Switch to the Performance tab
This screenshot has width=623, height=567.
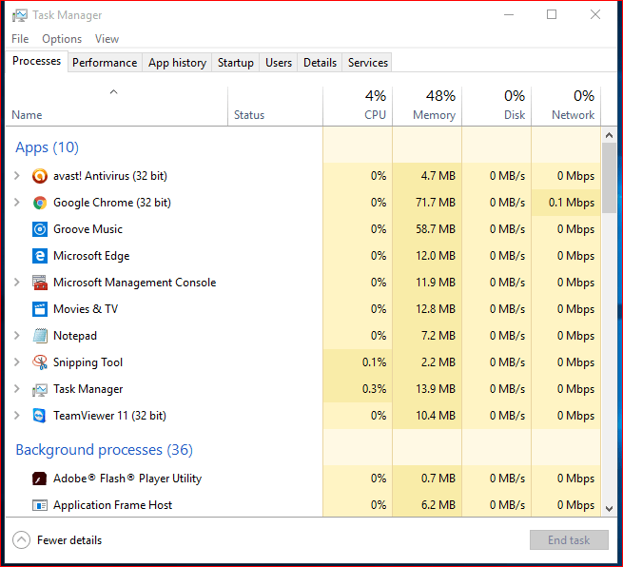(105, 63)
